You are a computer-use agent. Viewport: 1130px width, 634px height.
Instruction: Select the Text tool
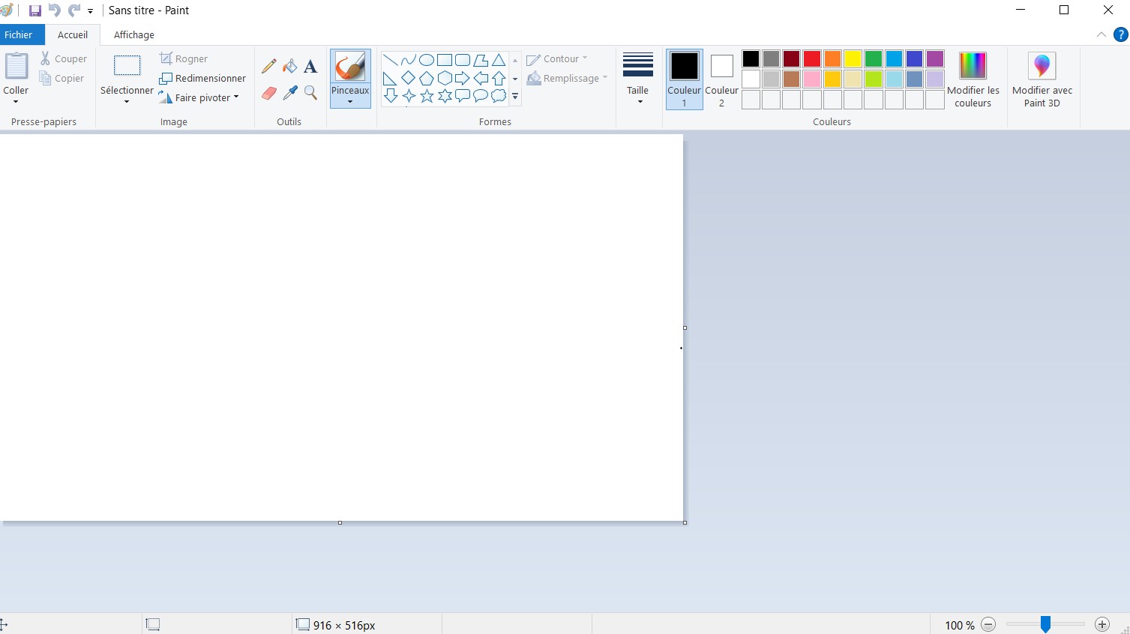coord(310,67)
